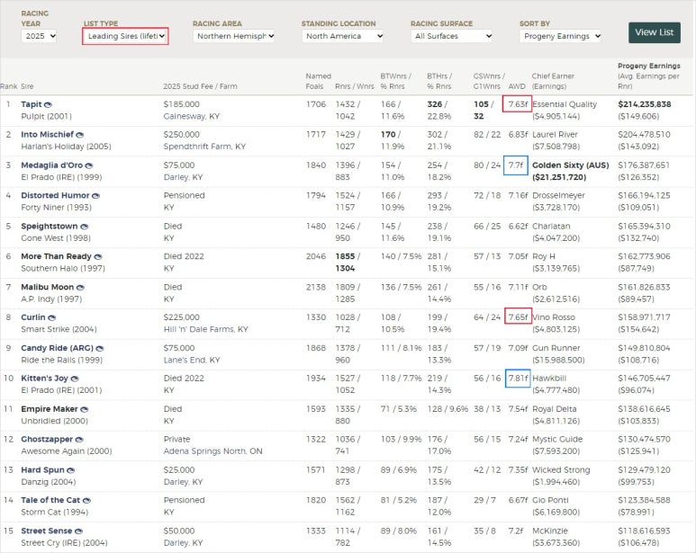
Task: Click the Progeny Earnings column header
Action: tap(649, 66)
